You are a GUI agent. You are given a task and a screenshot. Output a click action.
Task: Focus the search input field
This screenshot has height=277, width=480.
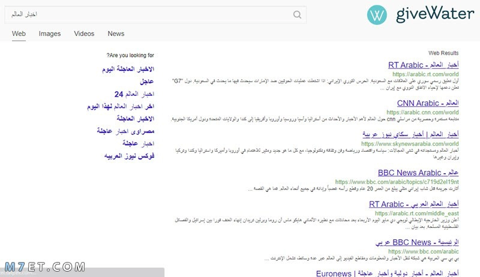click(155, 14)
